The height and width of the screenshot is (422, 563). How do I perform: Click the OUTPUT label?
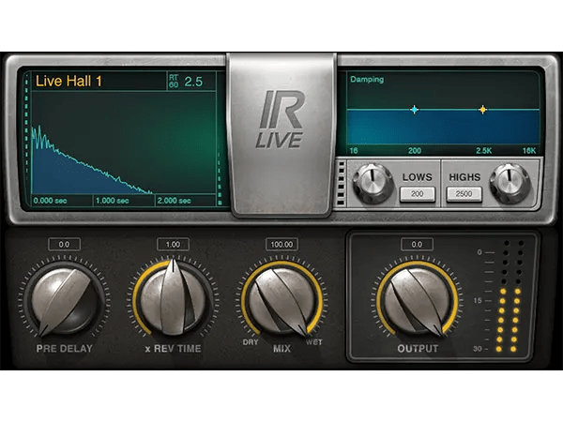418,349
